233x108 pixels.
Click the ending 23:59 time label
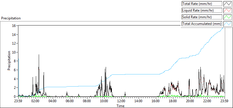(225, 101)
